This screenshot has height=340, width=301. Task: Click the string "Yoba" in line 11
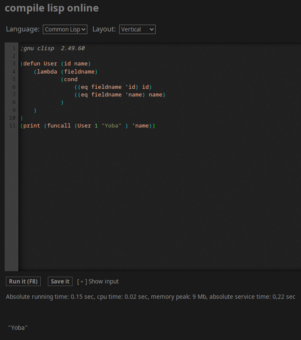tap(111, 126)
